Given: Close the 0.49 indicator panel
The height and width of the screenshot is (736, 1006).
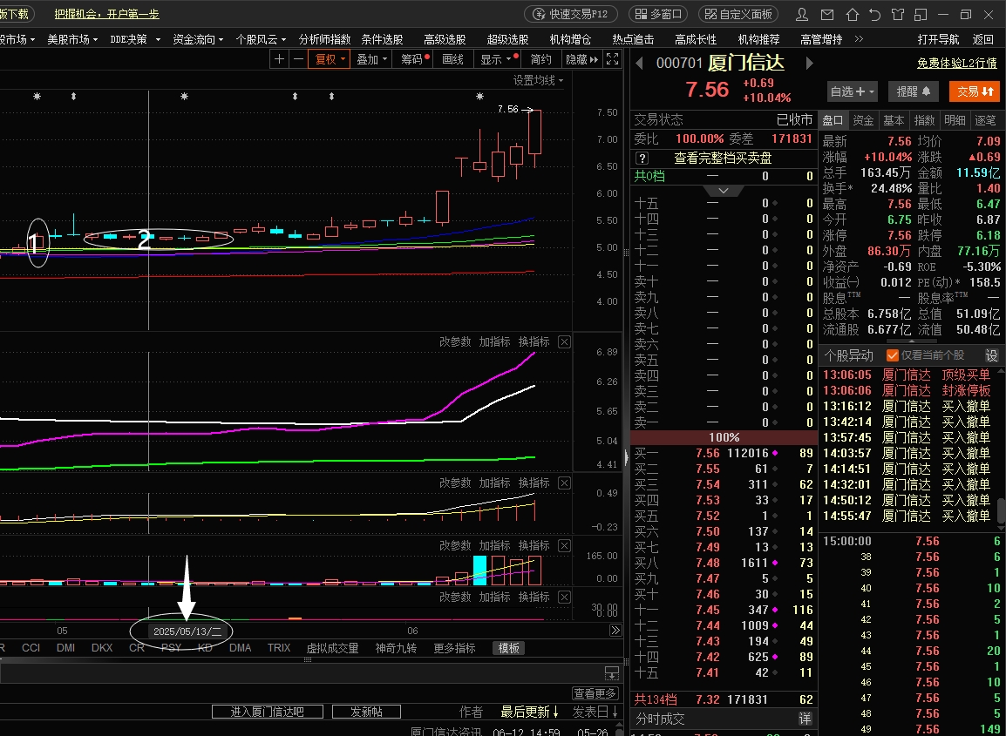Looking at the screenshot, I should [564, 483].
